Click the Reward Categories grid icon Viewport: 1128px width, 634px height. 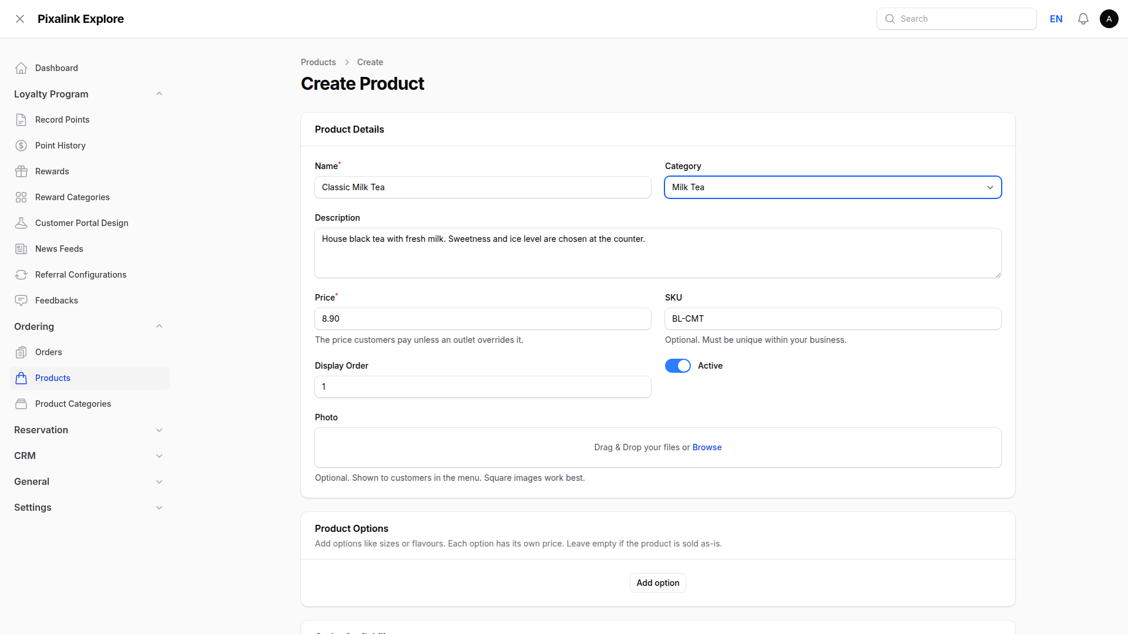click(21, 197)
